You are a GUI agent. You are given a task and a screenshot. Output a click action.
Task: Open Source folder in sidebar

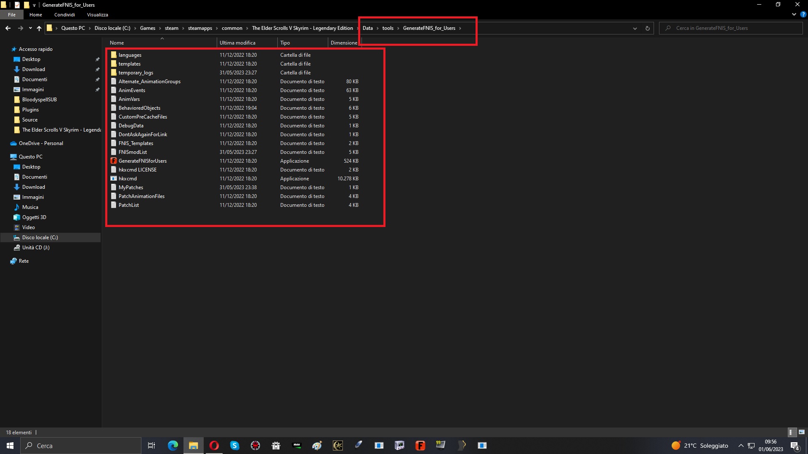click(x=29, y=120)
